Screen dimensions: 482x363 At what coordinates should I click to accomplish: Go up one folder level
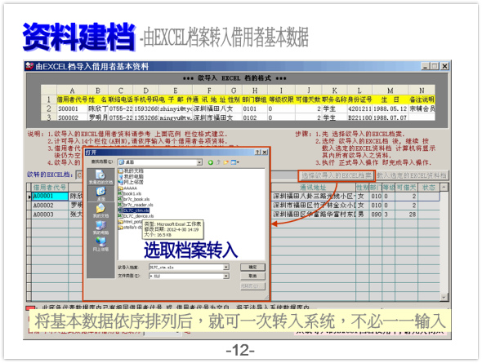click(x=218, y=162)
